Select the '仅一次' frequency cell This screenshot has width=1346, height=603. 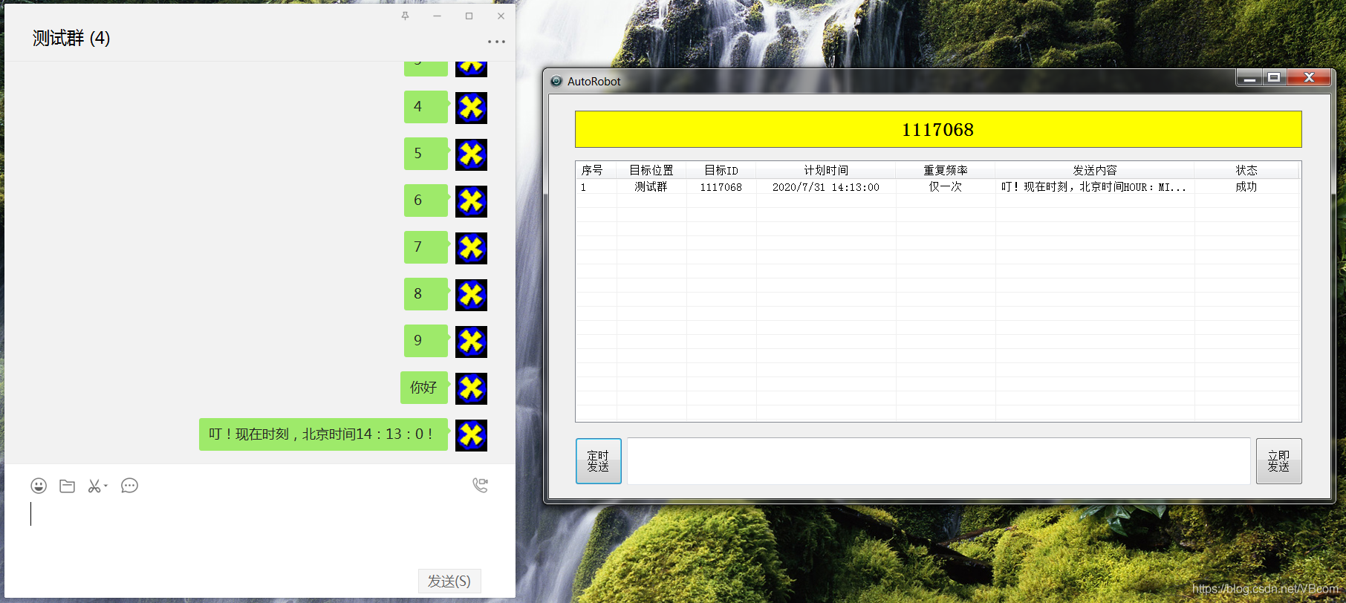(946, 187)
